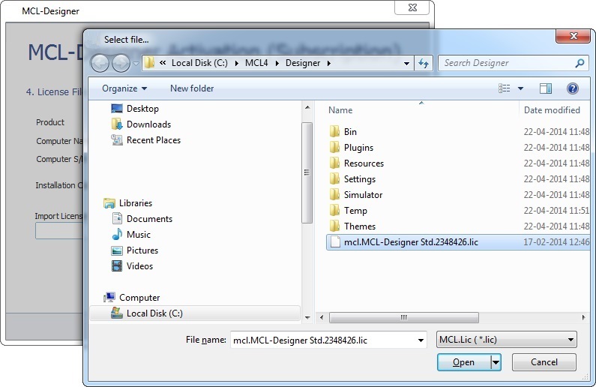Click the Open button

coord(464,362)
